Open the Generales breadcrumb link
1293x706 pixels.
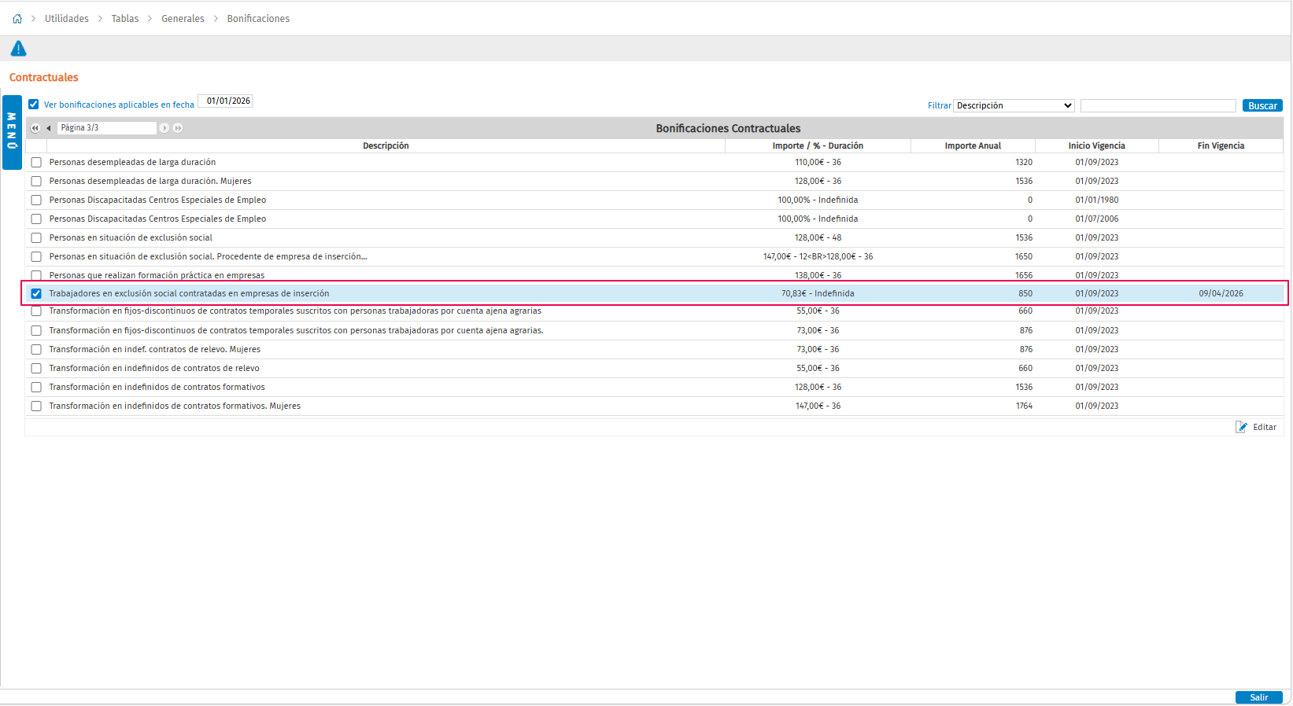click(183, 19)
